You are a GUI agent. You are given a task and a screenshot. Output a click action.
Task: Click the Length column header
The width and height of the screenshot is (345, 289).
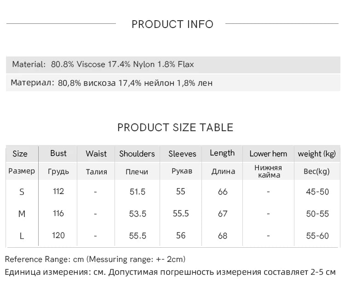click(222, 153)
